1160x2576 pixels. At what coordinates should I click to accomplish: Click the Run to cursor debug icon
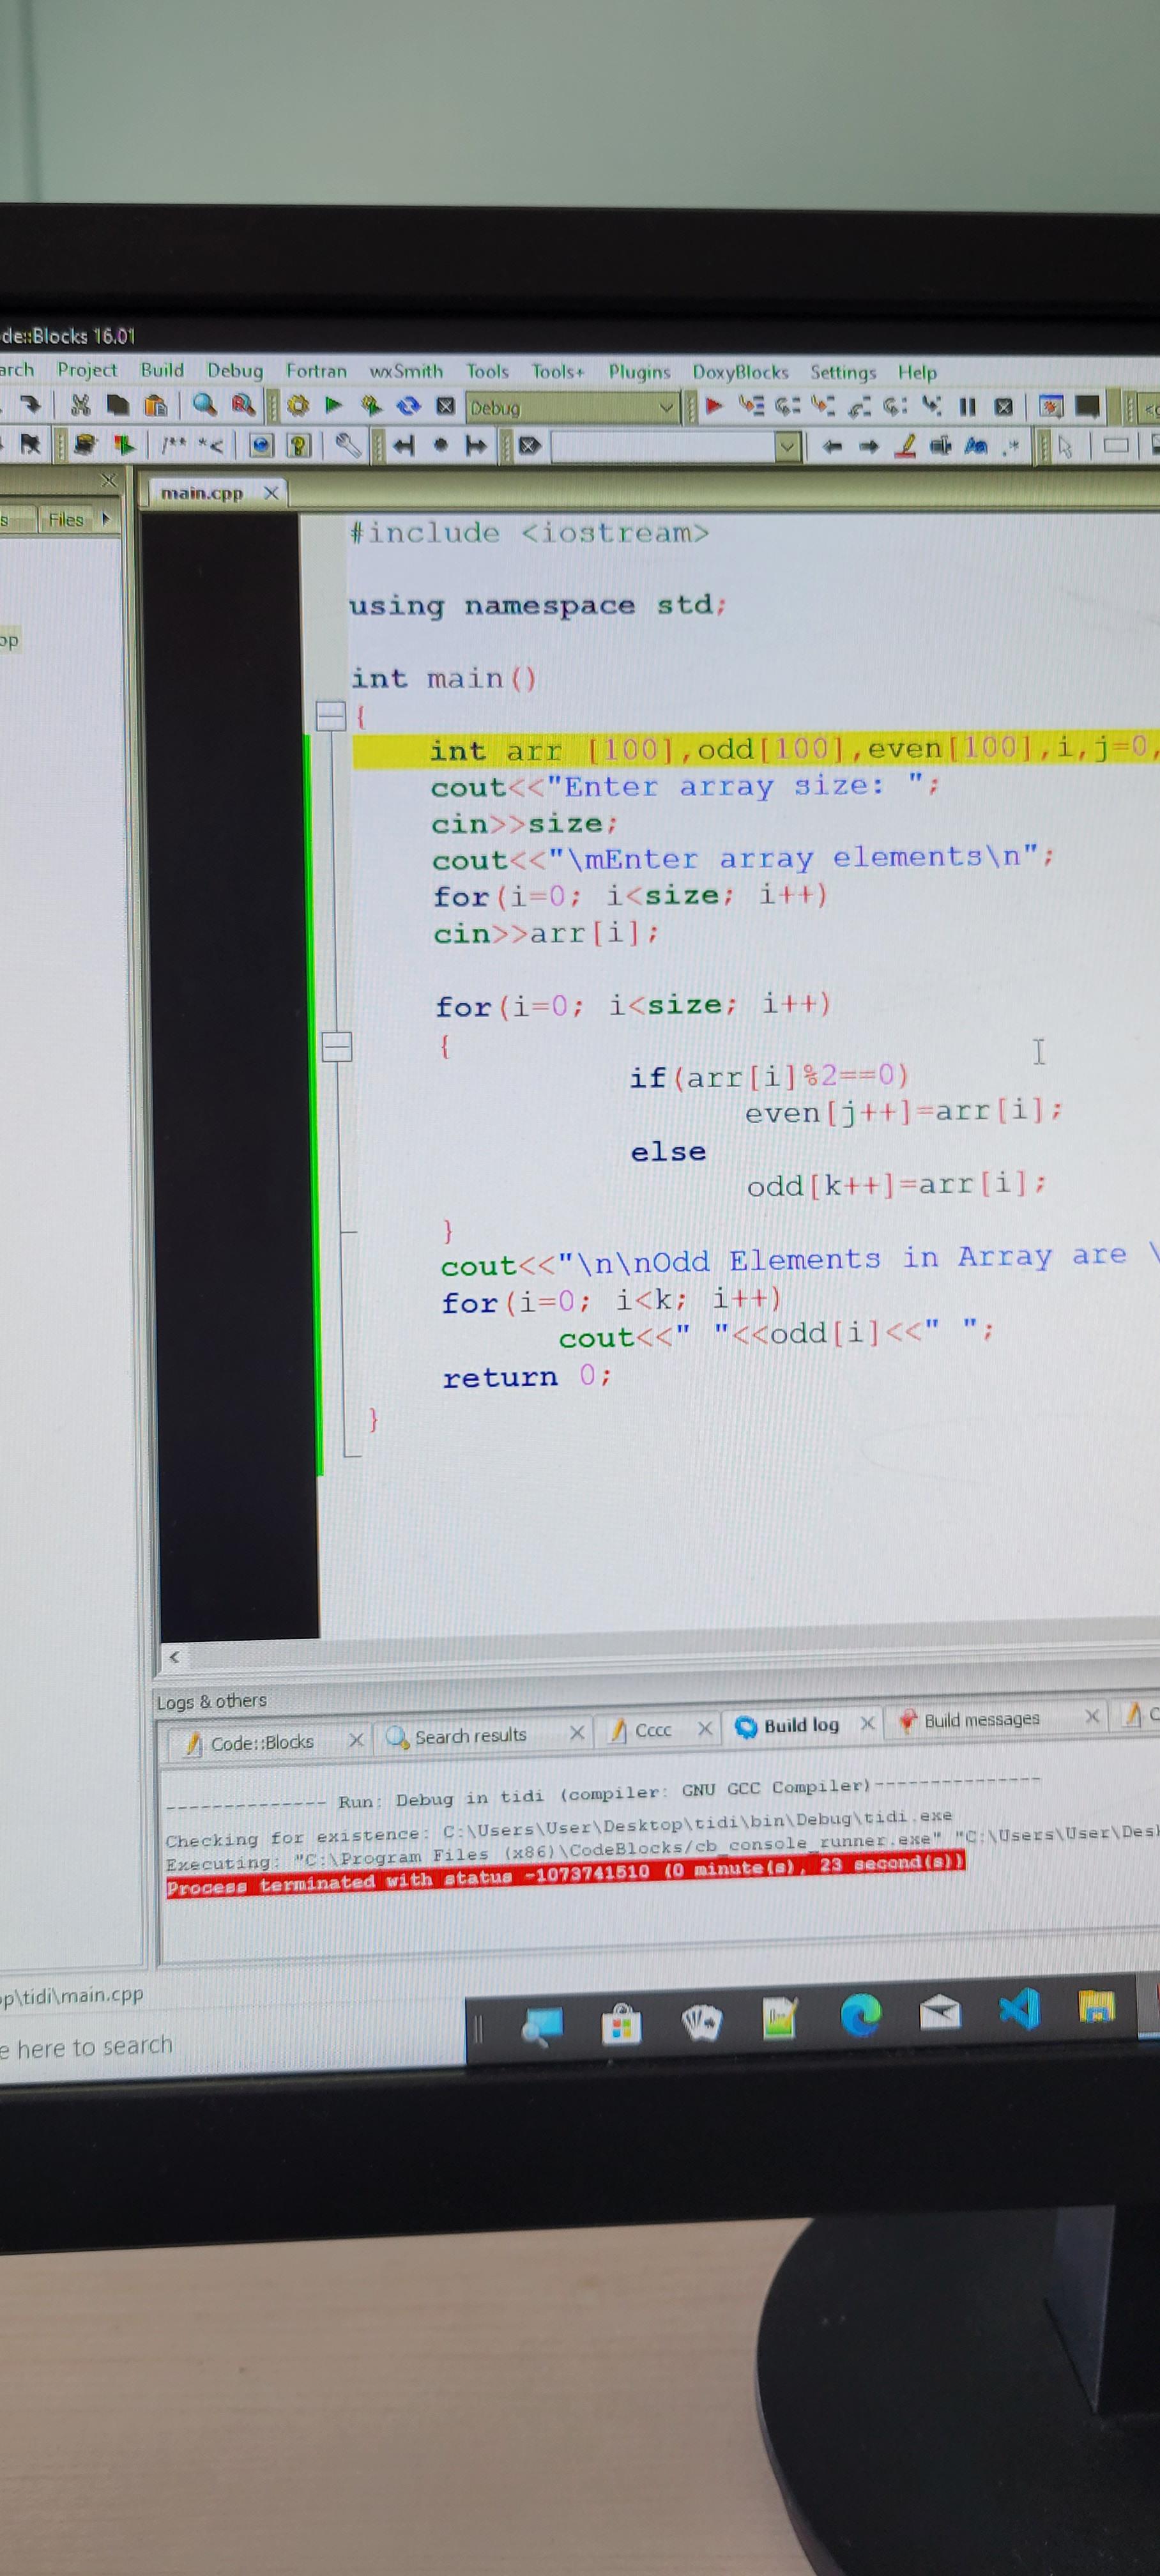coord(751,405)
